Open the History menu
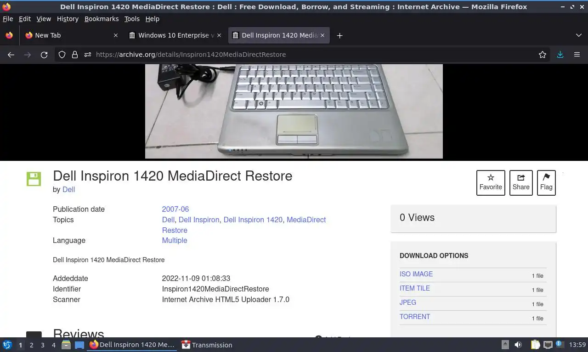588x352 pixels. [x=68, y=19]
